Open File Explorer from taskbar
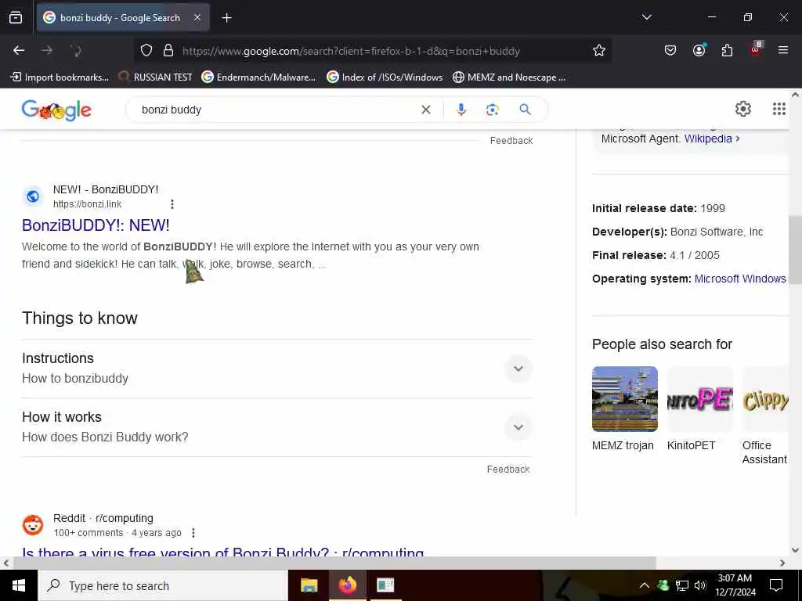Viewport: 802px width, 601px height. click(309, 585)
